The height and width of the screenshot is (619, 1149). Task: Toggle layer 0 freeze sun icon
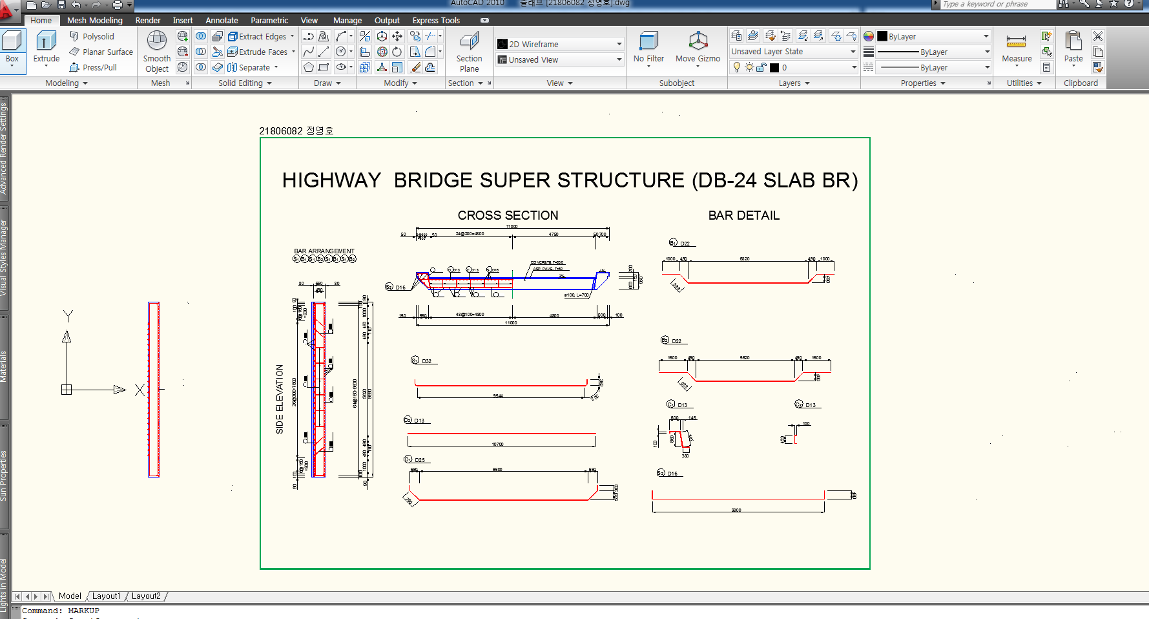[x=749, y=67]
